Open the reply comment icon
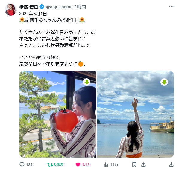 pos(22,164)
